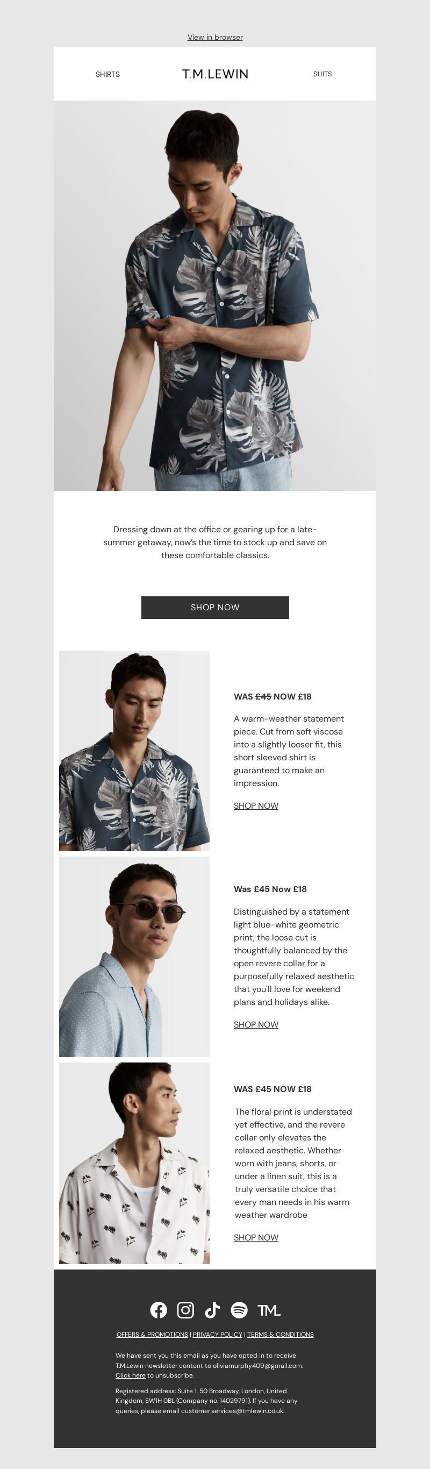Open the TikTok icon in footer
Screen dimensions: 430x1469
point(212,1310)
